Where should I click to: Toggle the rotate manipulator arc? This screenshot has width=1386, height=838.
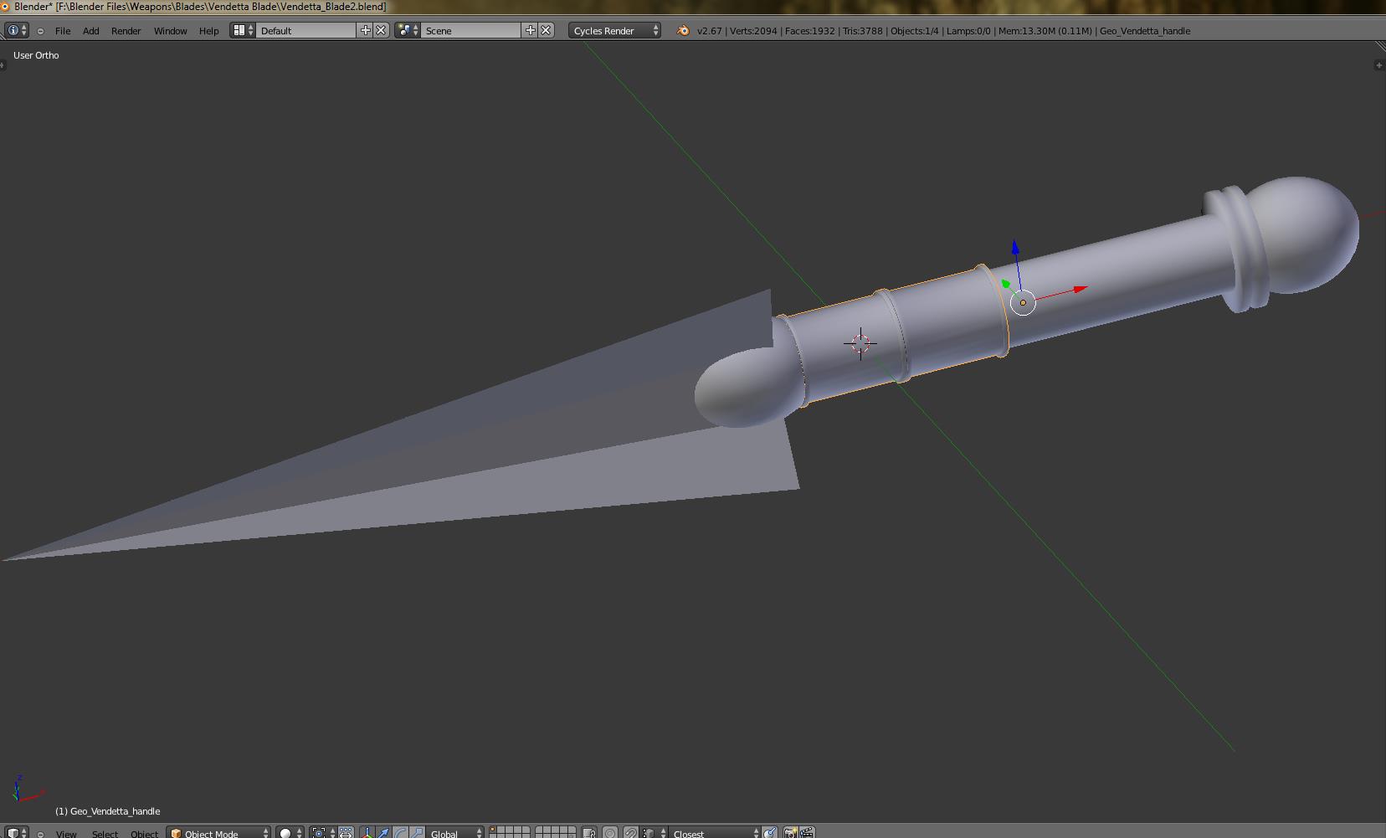tap(400, 833)
